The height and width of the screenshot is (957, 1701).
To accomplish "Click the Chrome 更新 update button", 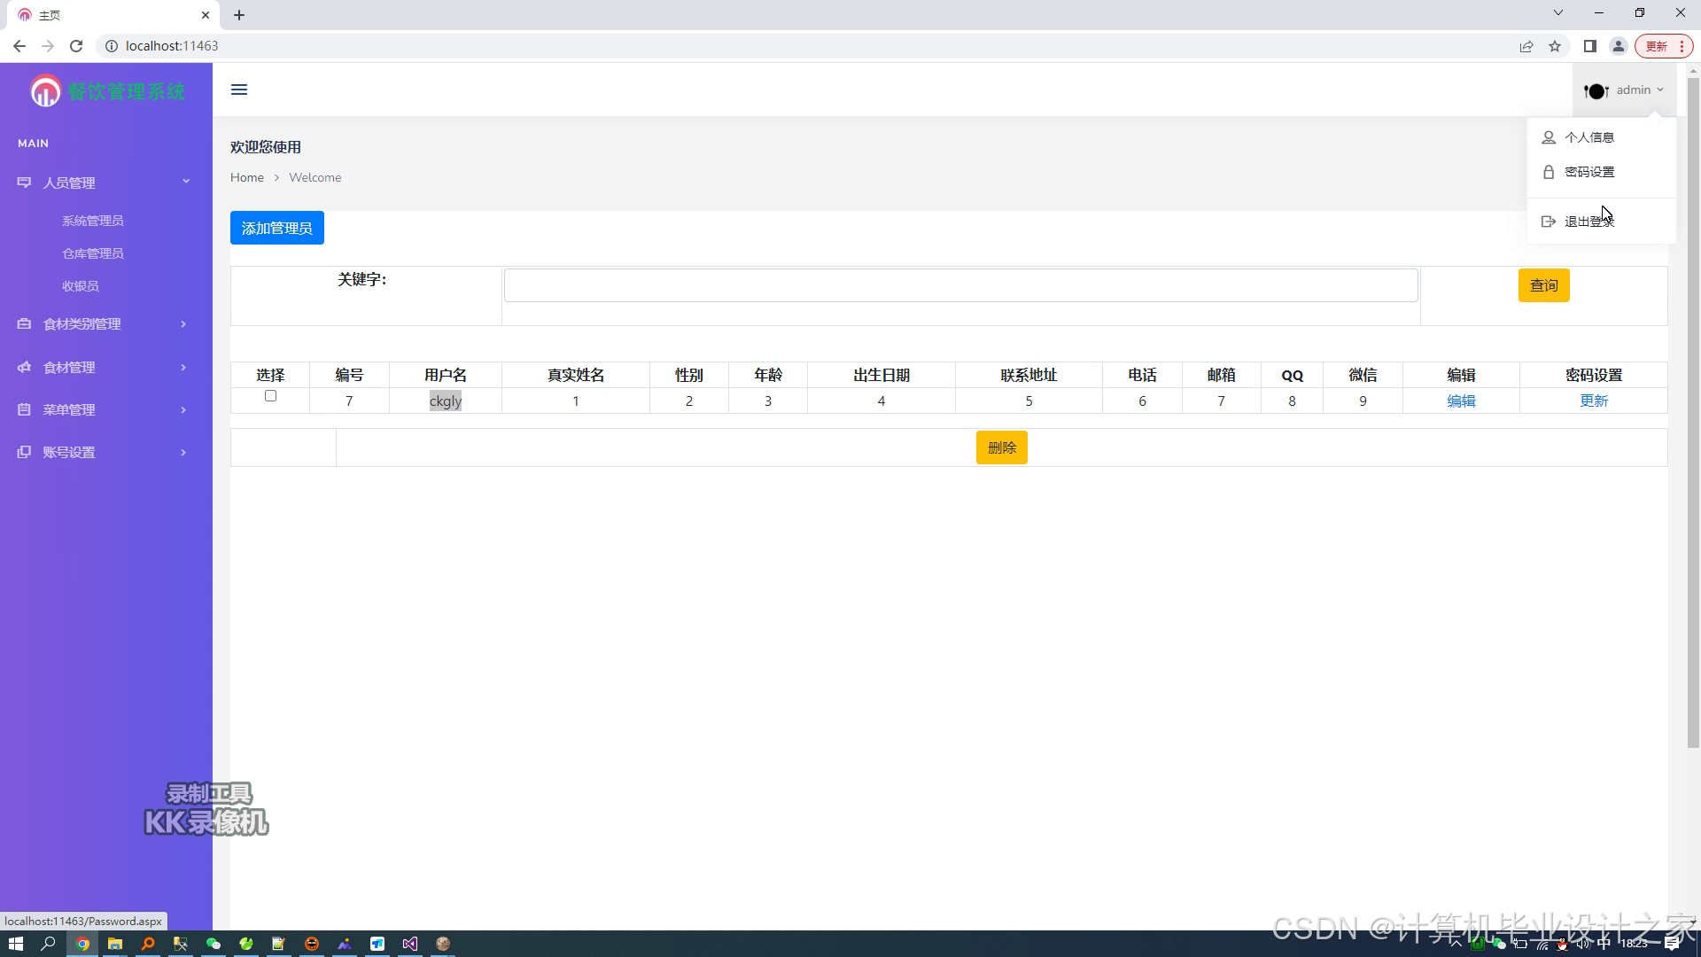I will click(1664, 46).
